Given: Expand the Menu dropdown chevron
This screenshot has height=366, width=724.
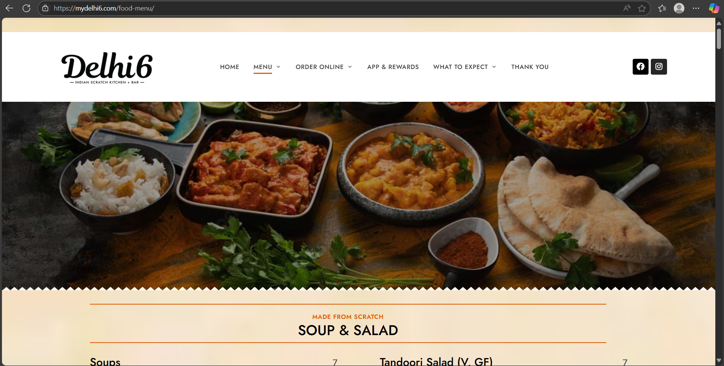Looking at the screenshot, I should (278, 67).
